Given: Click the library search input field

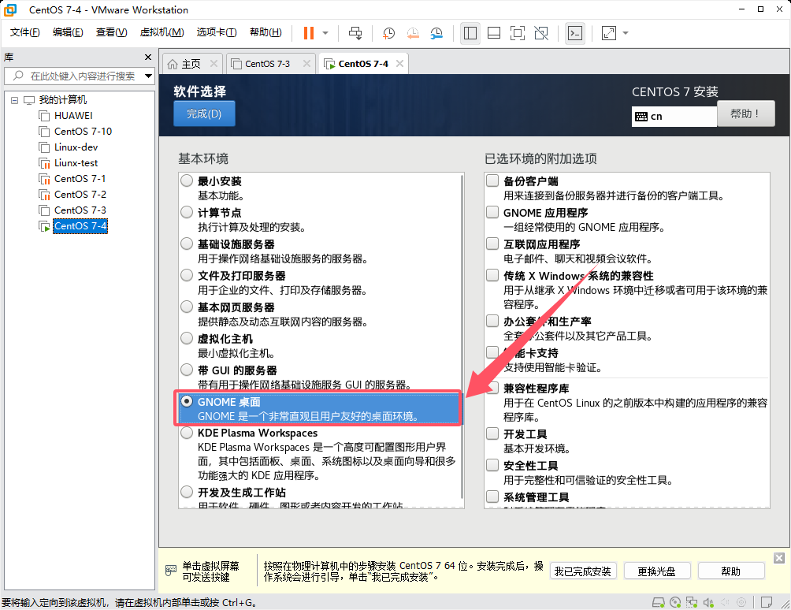Looking at the screenshot, I should point(78,76).
